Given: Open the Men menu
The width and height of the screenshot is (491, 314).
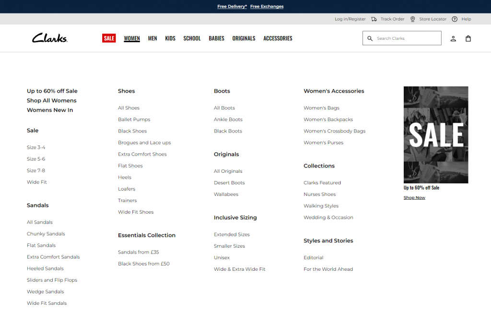Looking at the screenshot, I should [152, 38].
